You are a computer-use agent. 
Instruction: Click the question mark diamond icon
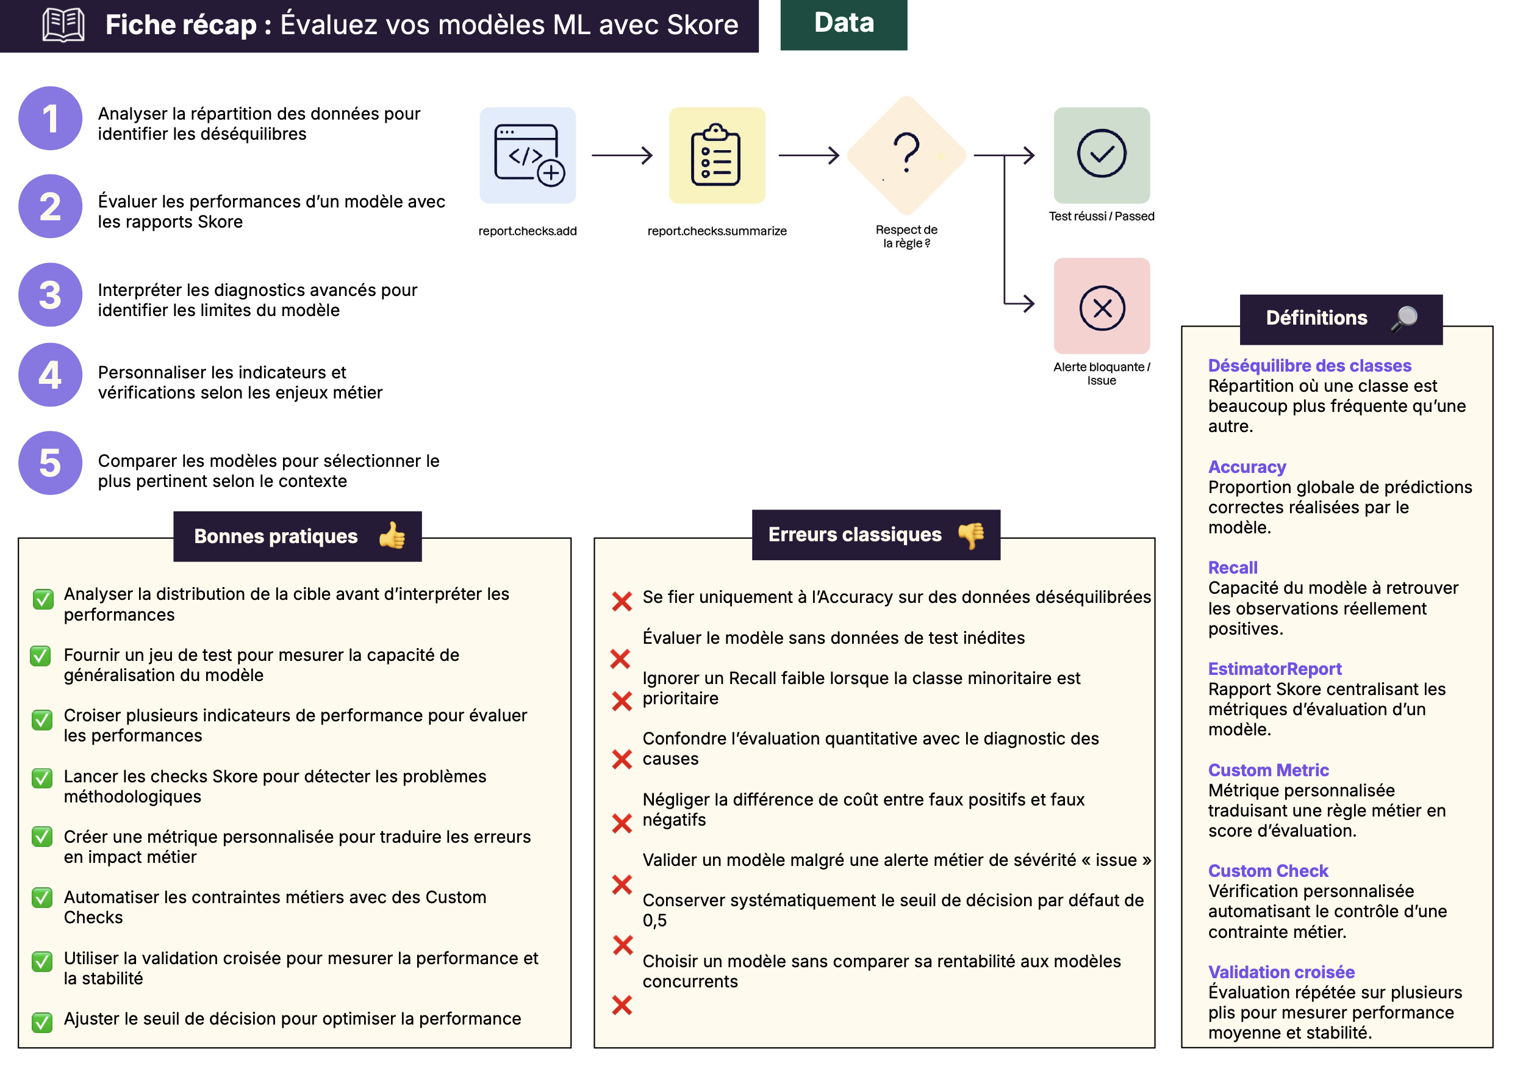point(906,155)
